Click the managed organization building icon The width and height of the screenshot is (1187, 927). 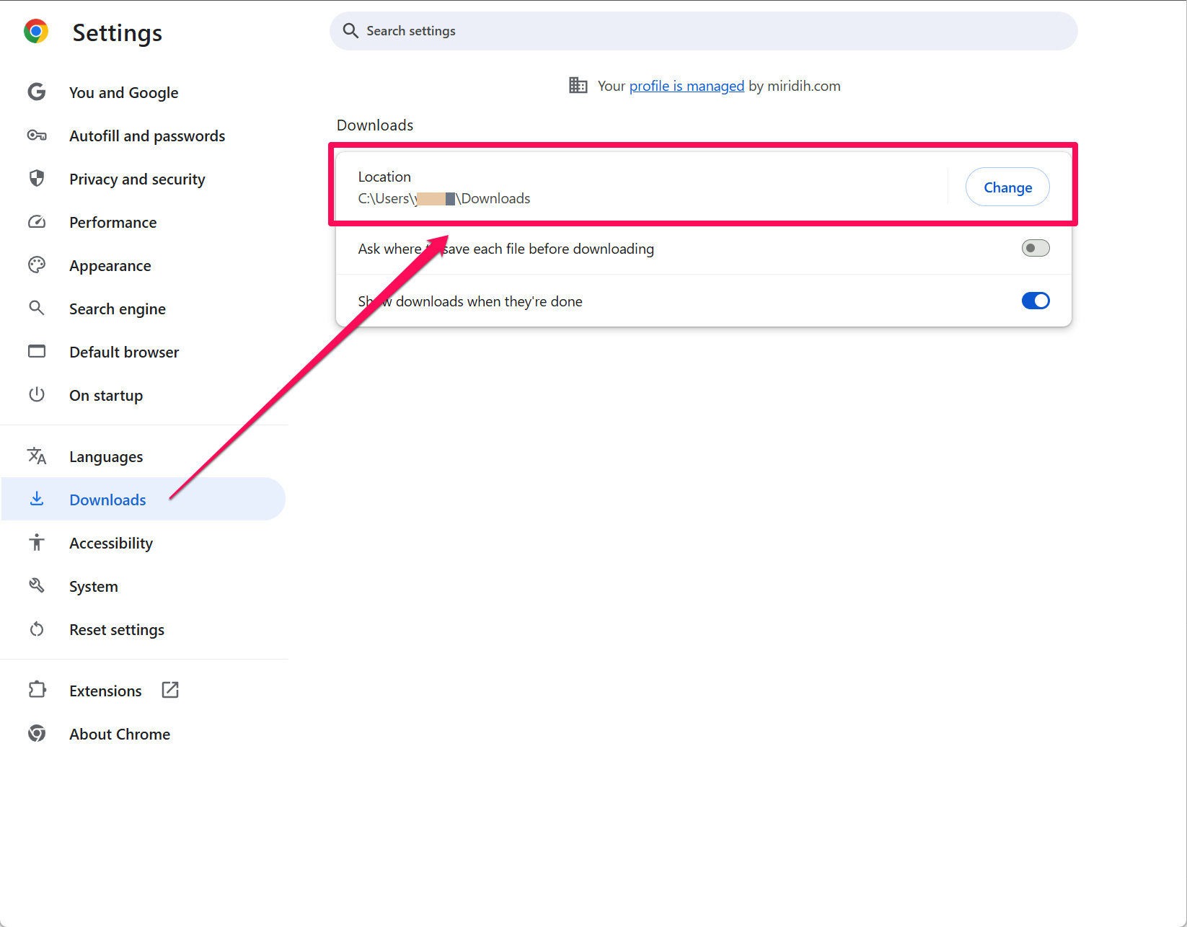pos(578,86)
